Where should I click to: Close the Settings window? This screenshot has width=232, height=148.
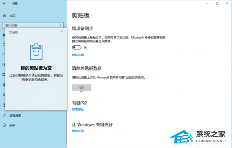[227, 3]
